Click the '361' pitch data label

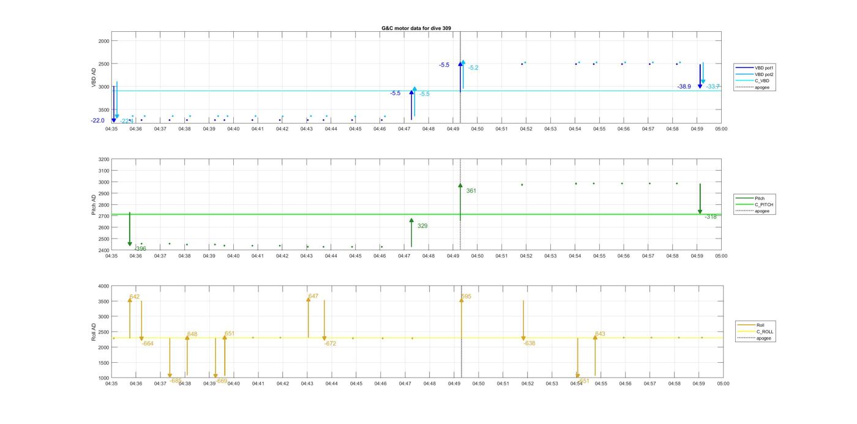click(x=471, y=191)
